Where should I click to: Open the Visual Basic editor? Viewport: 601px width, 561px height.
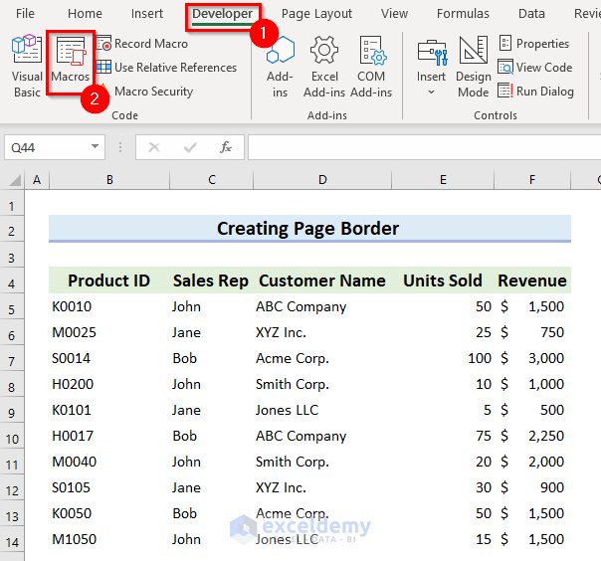tap(27, 67)
